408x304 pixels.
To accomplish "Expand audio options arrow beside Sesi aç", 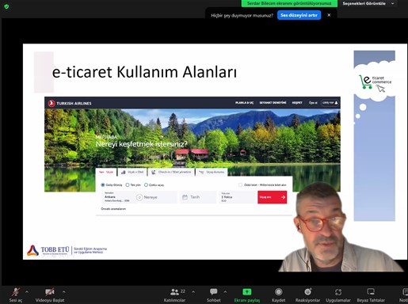I will click(27, 292).
